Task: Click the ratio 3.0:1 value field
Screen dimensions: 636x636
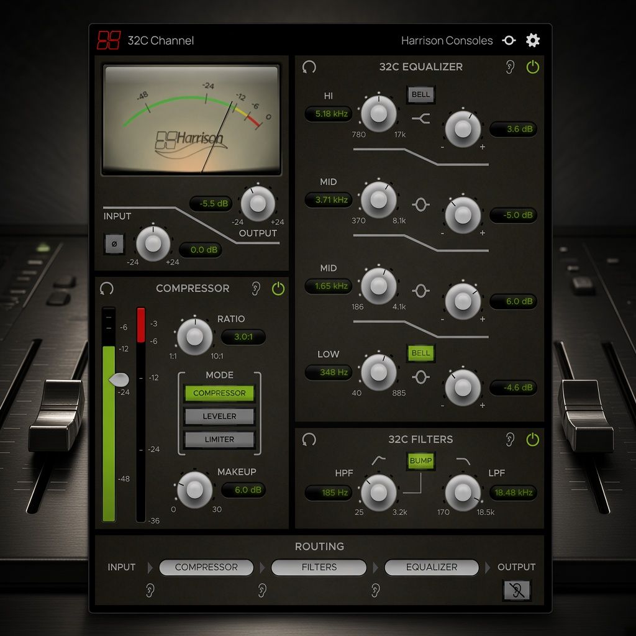Action: [243, 337]
